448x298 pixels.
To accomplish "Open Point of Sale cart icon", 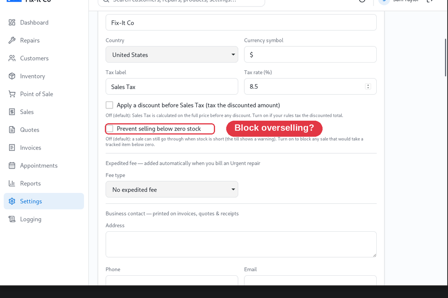I will [x=12, y=94].
